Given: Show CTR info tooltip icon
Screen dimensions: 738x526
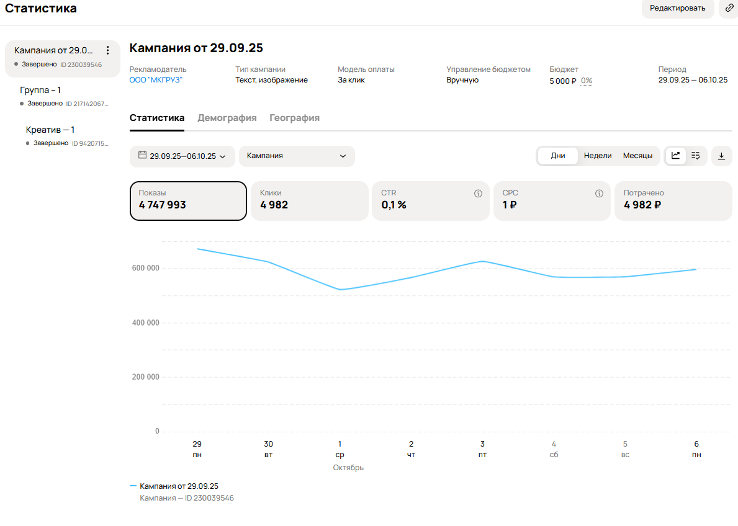Looking at the screenshot, I should click(478, 194).
